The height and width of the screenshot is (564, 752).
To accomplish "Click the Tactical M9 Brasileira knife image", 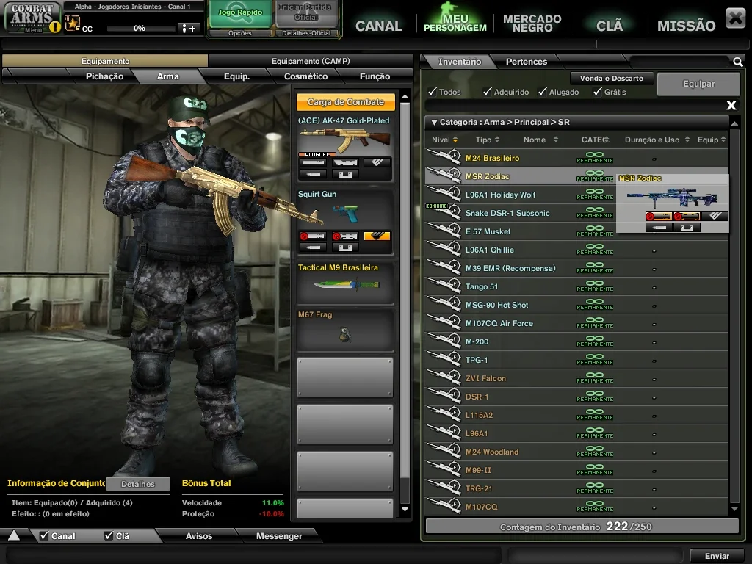I will pyautogui.click(x=347, y=284).
